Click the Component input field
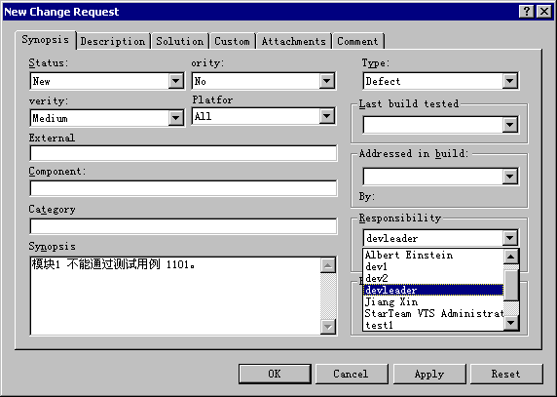 [x=183, y=188]
